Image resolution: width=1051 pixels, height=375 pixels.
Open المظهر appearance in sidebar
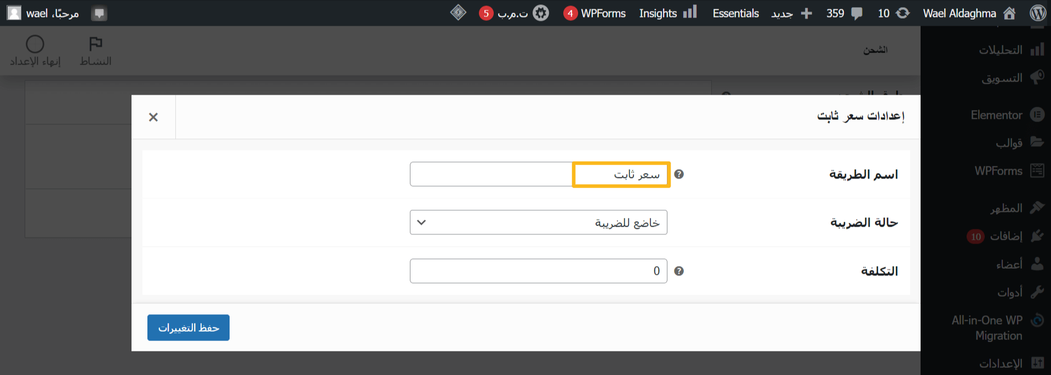[1006, 208]
